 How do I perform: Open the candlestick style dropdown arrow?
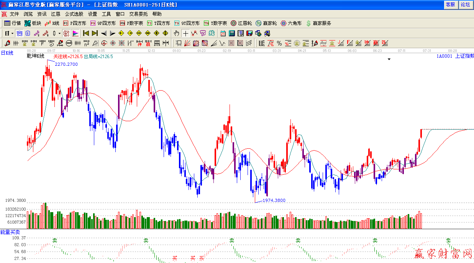(60, 33)
